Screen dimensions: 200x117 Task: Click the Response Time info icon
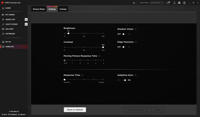click(82, 75)
